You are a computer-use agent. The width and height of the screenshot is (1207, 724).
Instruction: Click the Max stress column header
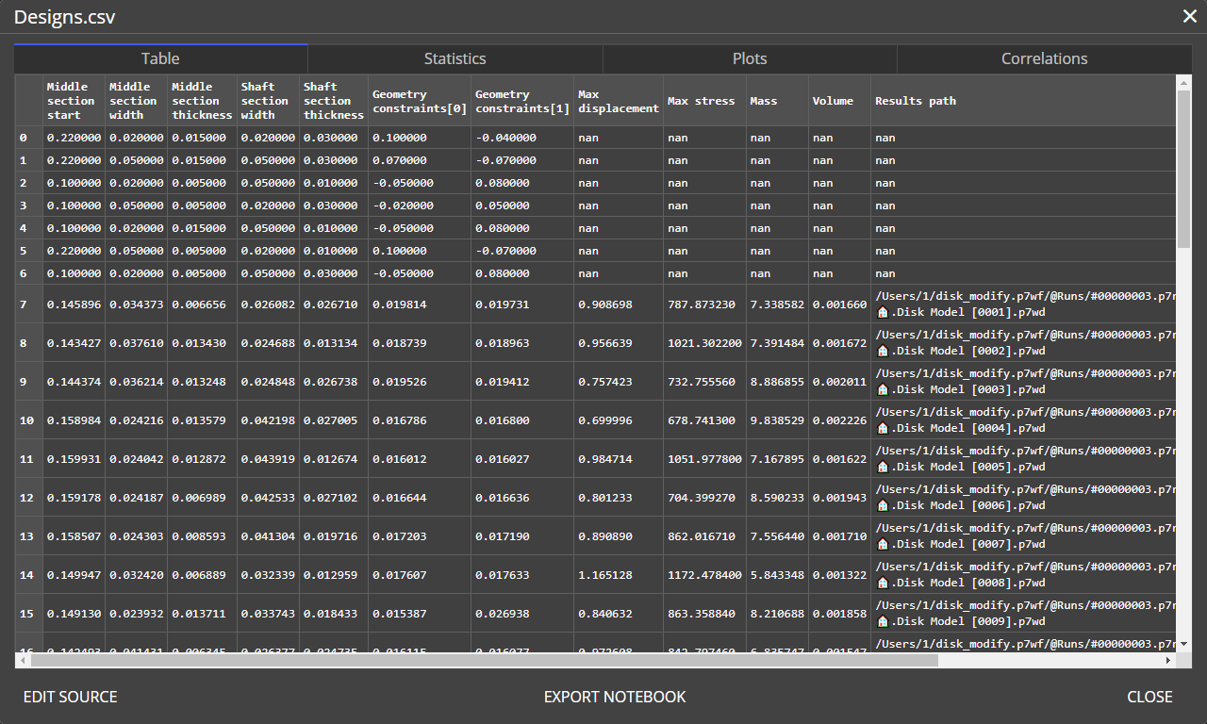tap(701, 101)
